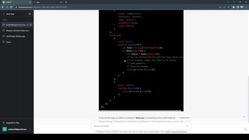Click the site lock icon in the address bar
This screenshot has width=249, height=140.
(x=16, y=7)
